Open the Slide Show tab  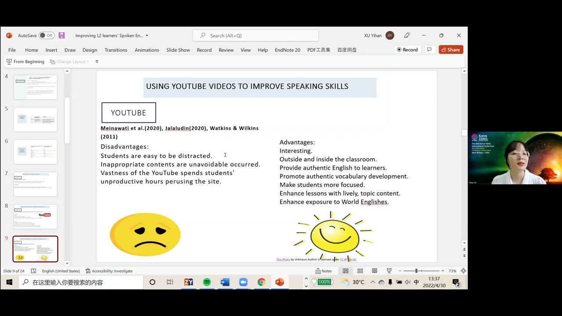coord(178,50)
